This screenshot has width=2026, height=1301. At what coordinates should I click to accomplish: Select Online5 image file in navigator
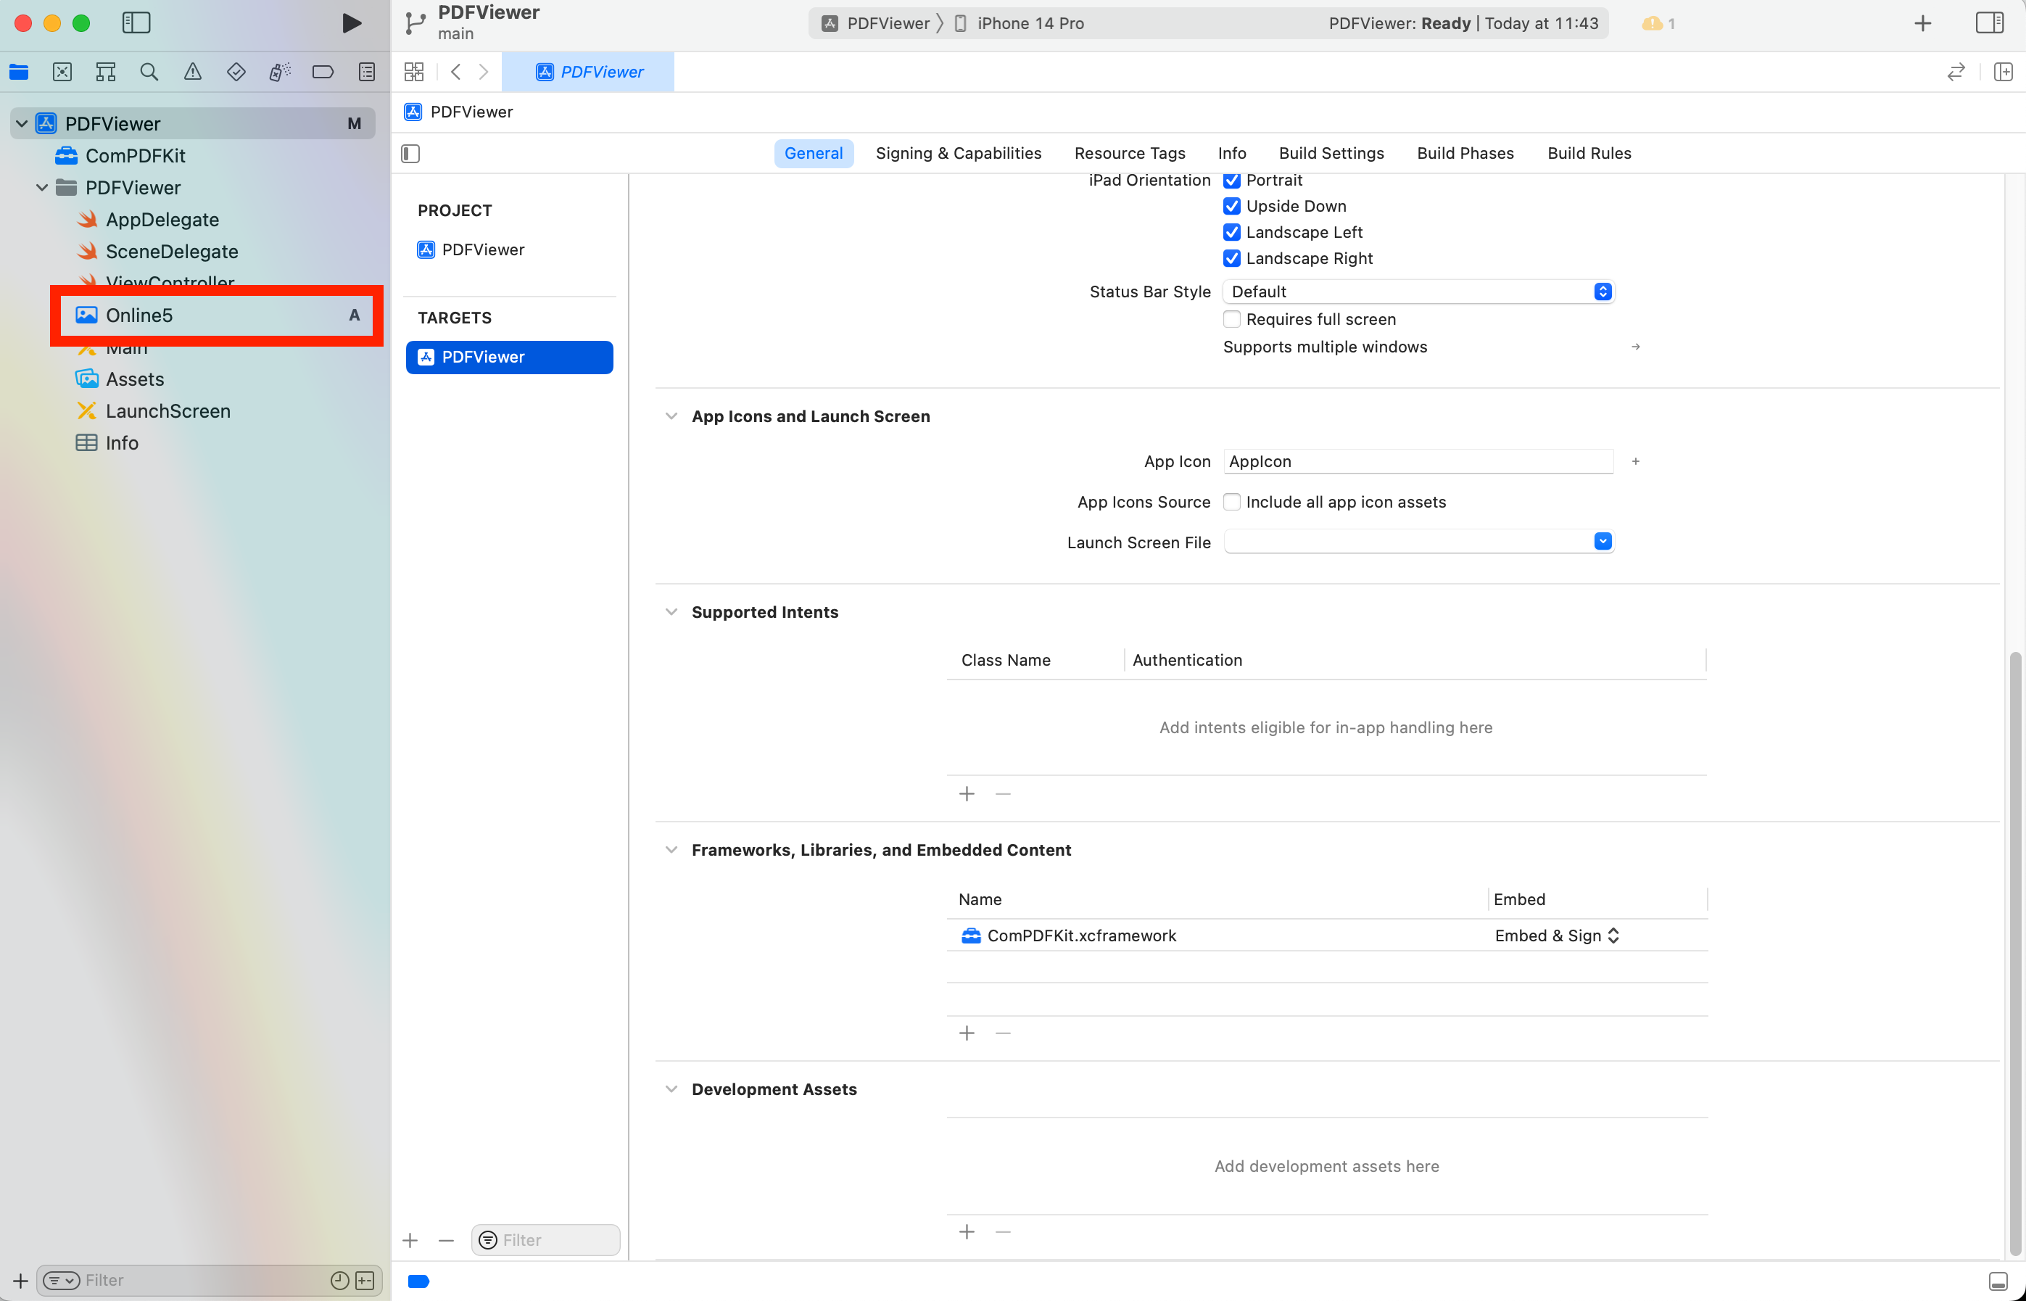point(139,315)
